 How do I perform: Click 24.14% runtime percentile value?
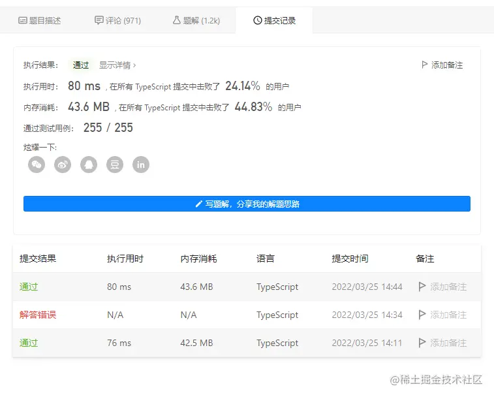(243, 86)
